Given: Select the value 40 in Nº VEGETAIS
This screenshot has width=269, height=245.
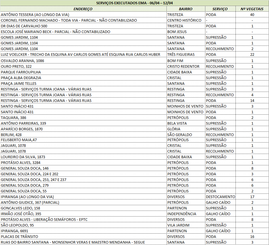Looking at the screenshot, I should tap(252, 15).
